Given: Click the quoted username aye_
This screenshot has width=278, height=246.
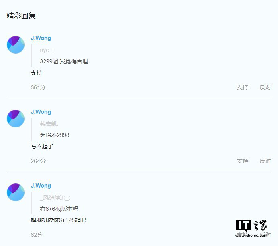Looking at the screenshot, I should (x=47, y=50).
